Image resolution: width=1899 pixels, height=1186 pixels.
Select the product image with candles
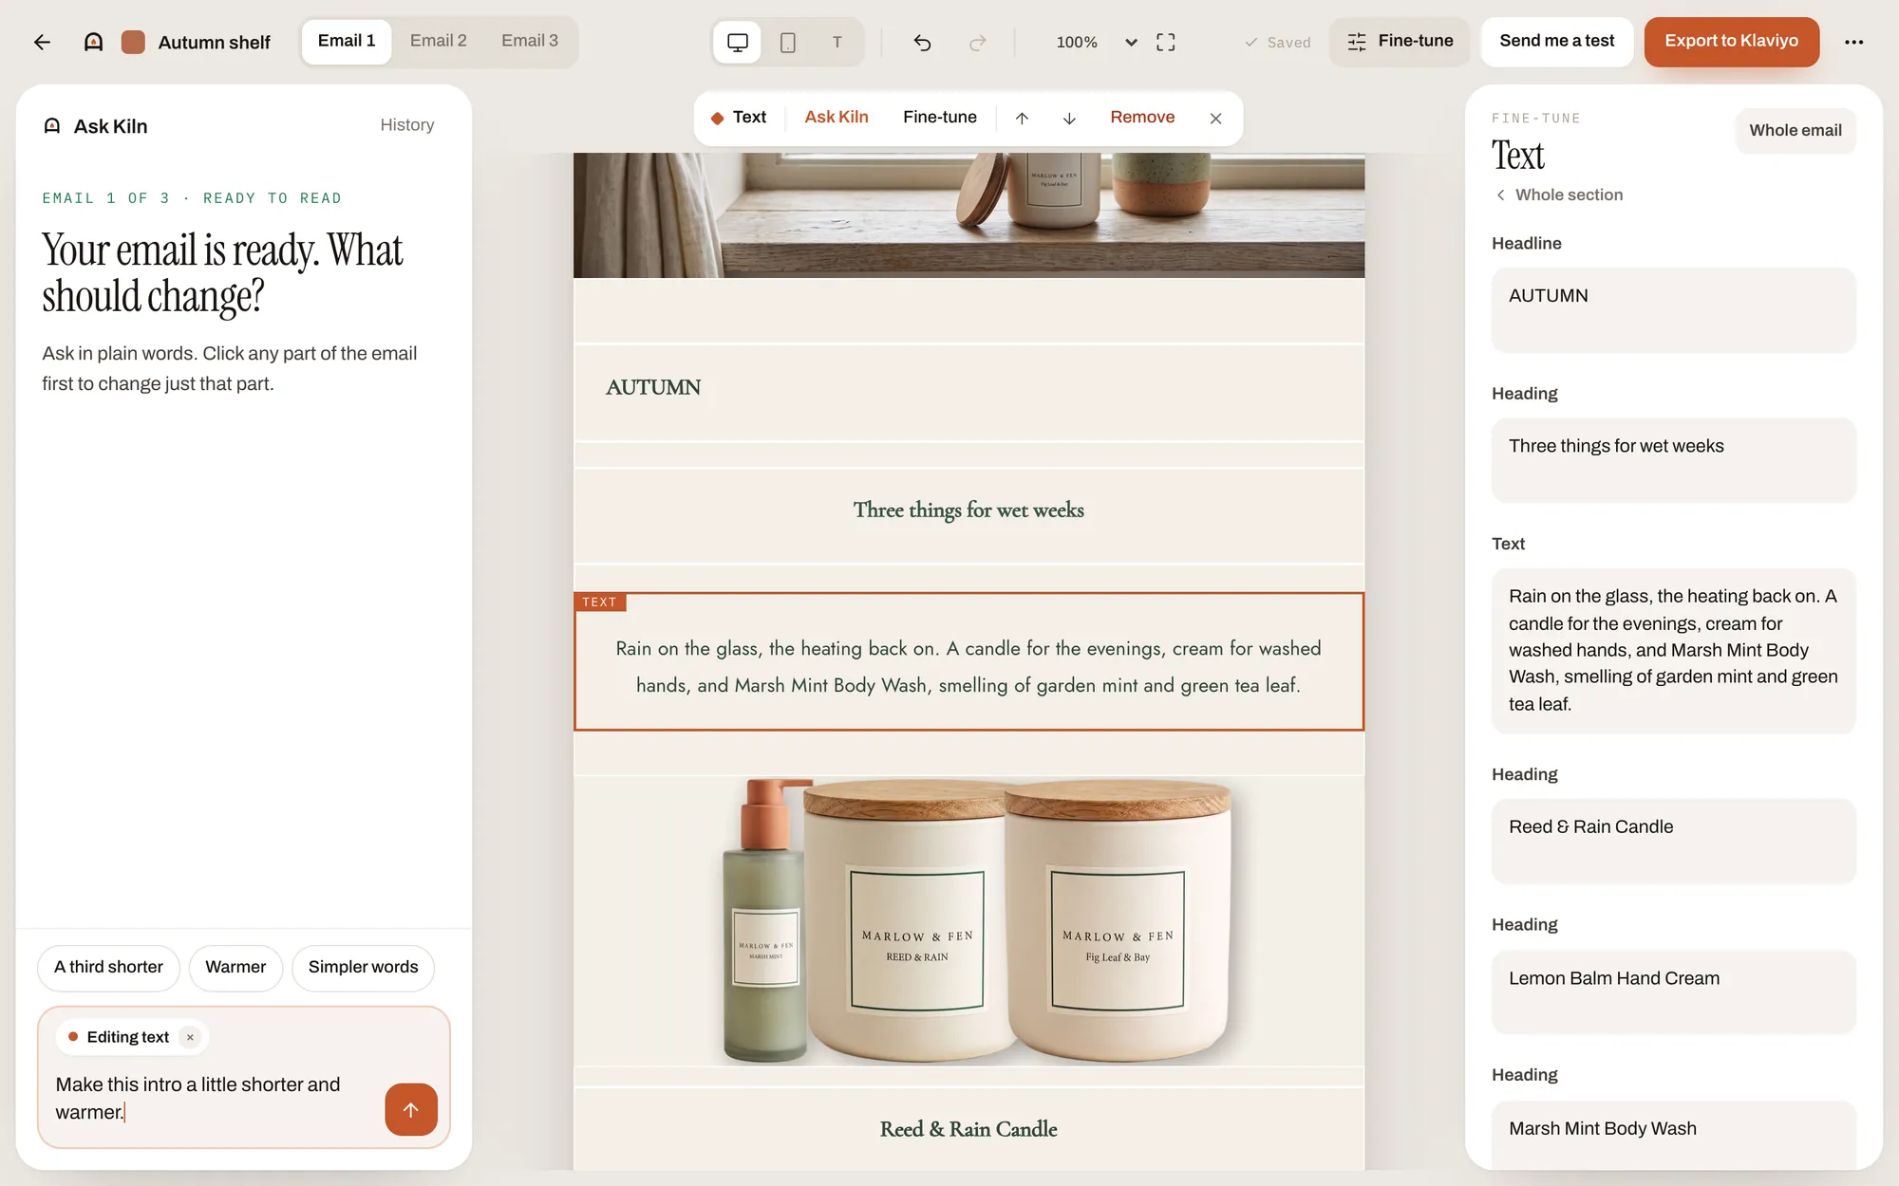968,920
